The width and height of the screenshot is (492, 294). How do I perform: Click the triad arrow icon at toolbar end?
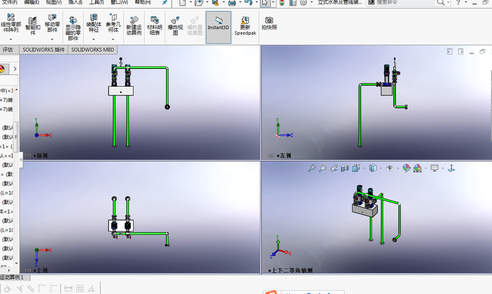(451, 168)
